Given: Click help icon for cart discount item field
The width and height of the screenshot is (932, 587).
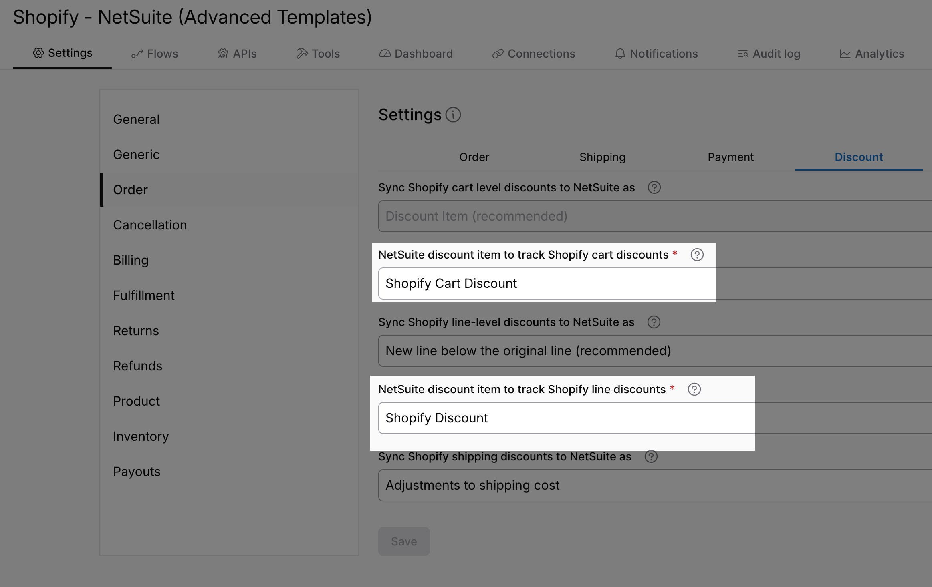Looking at the screenshot, I should tap(697, 255).
